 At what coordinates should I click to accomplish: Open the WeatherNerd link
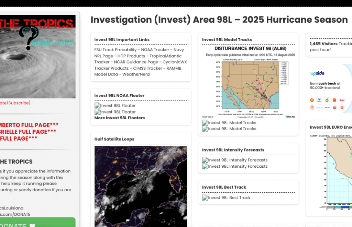136,74
